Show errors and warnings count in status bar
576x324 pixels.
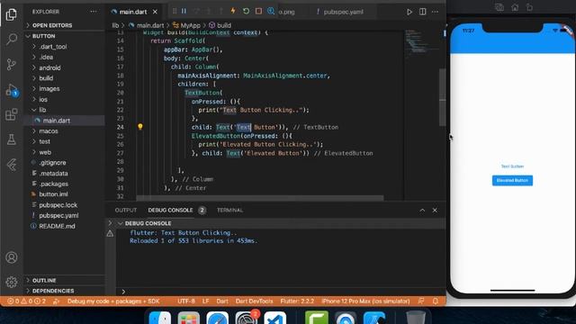[x=26, y=301]
